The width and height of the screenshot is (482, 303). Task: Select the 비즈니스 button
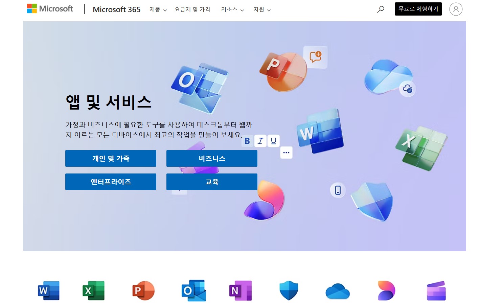pos(212,159)
